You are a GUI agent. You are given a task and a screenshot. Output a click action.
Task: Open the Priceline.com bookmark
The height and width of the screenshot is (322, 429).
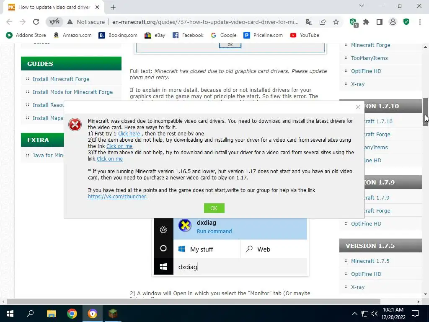(263, 35)
